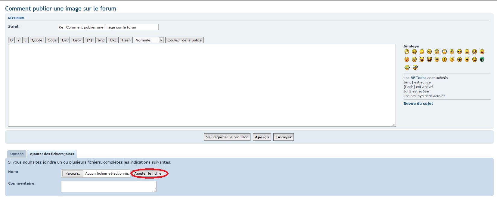Insert the sad frowning smiley in first row
This screenshot has width=497, height=202.
[x=430, y=52]
